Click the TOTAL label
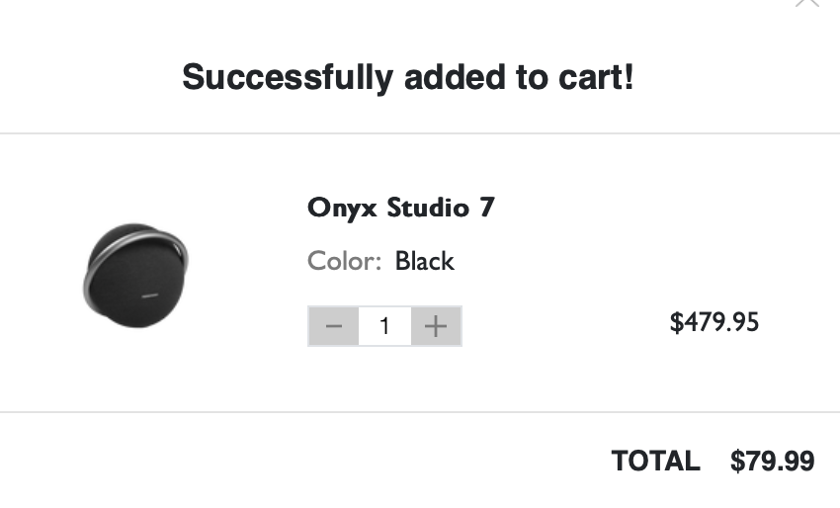This screenshot has height=508, width=840. [x=655, y=461]
